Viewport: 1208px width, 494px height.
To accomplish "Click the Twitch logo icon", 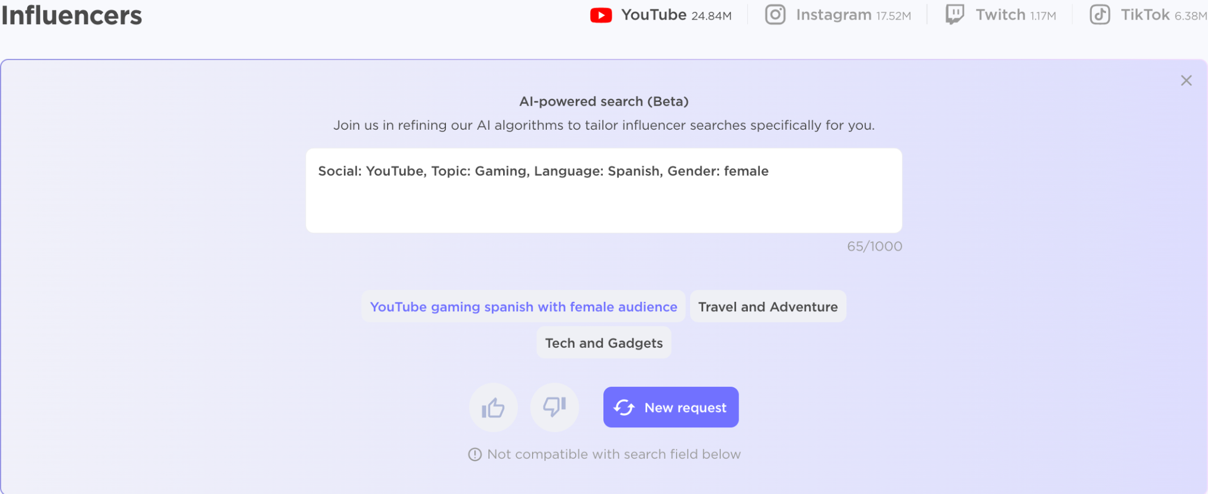I will tap(954, 15).
